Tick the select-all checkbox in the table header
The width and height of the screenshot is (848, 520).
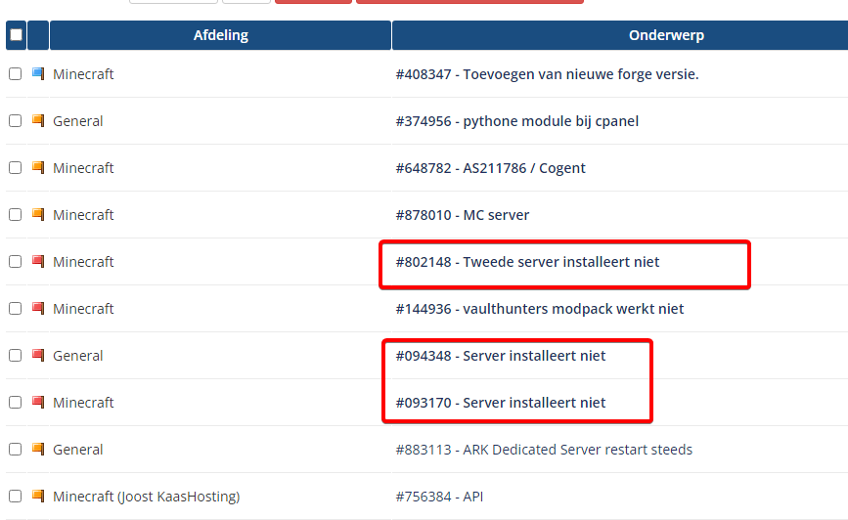coord(15,35)
